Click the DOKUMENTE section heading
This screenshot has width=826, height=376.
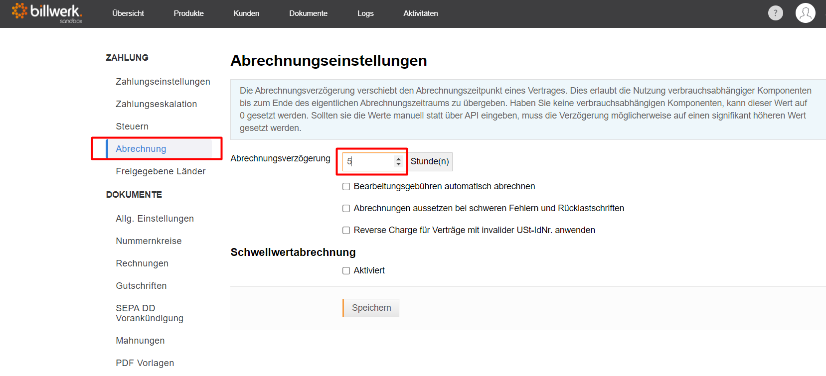(134, 195)
